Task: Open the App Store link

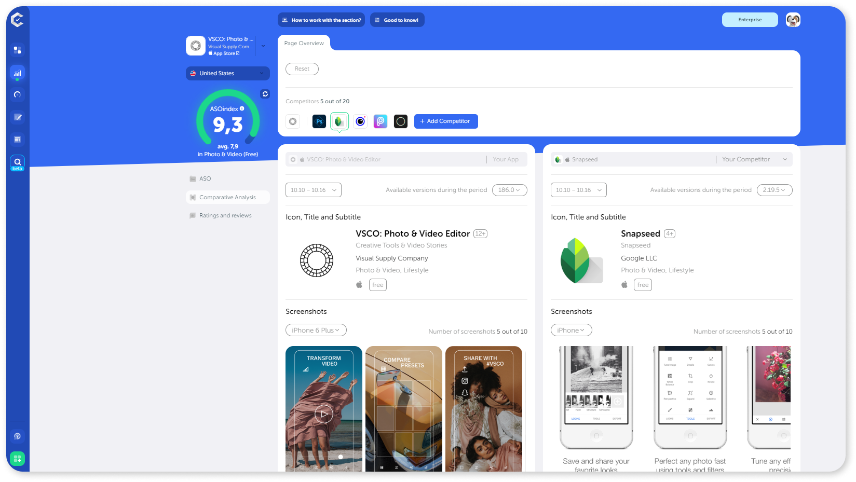Action: click(x=224, y=53)
